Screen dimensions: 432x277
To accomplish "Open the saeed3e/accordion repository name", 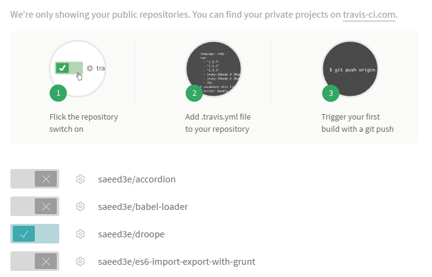I will pos(137,179).
